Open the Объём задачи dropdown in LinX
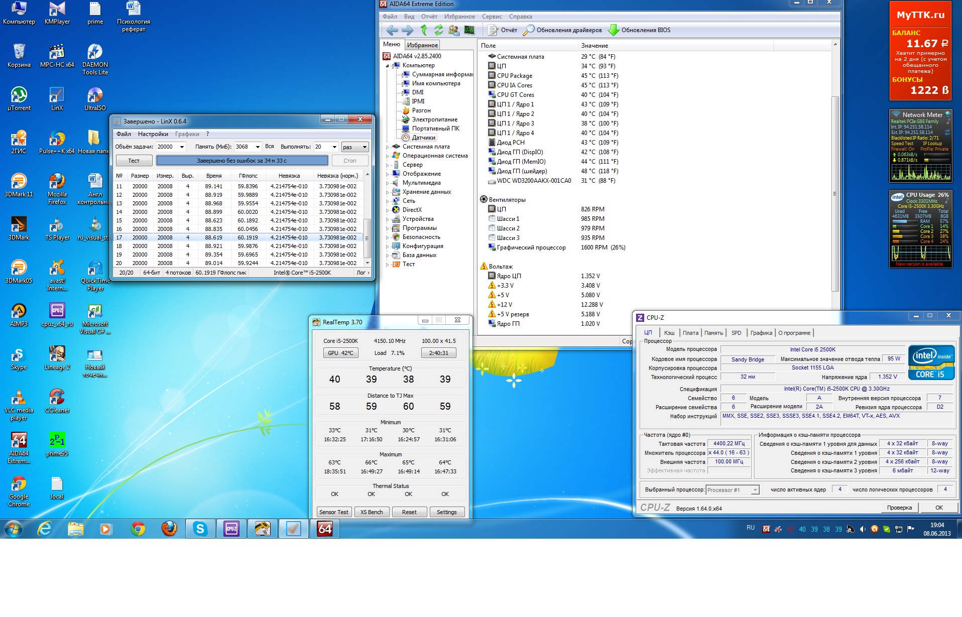 pyautogui.click(x=182, y=147)
